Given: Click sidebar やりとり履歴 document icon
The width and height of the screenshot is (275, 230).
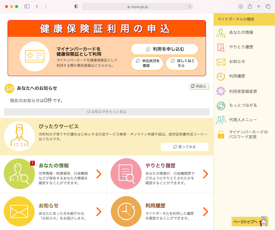Looking at the screenshot, I should [x=221, y=48].
